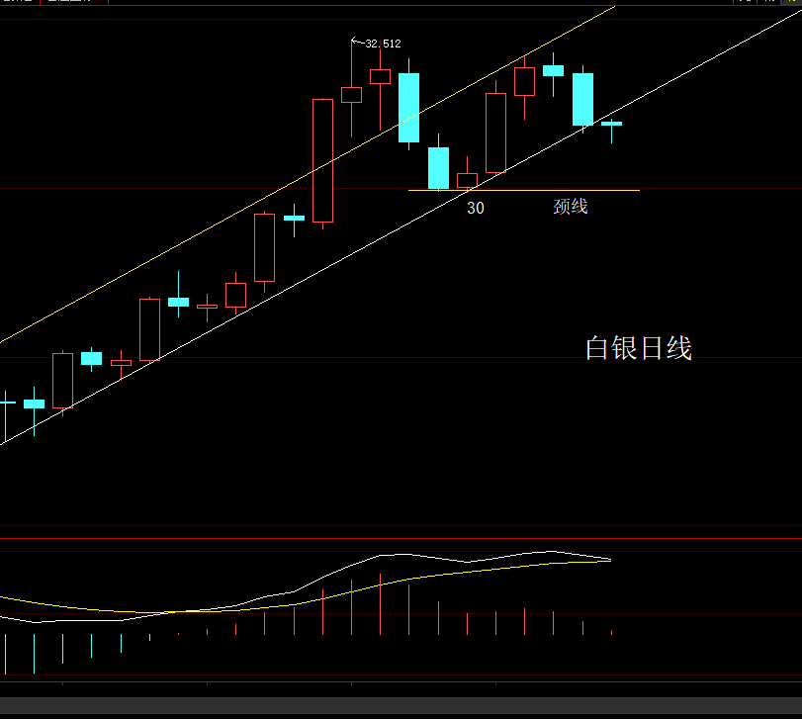The height and width of the screenshot is (719, 802).
Task: Click the rightmost red MACD histogram bar
Action: click(611, 633)
